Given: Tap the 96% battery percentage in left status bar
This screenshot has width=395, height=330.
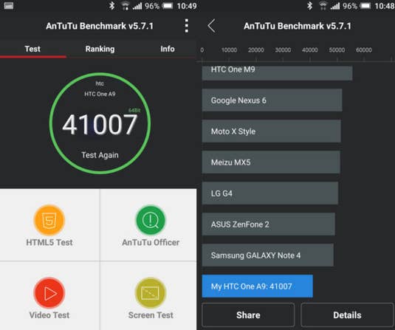Looking at the screenshot, I should tap(152, 6).
